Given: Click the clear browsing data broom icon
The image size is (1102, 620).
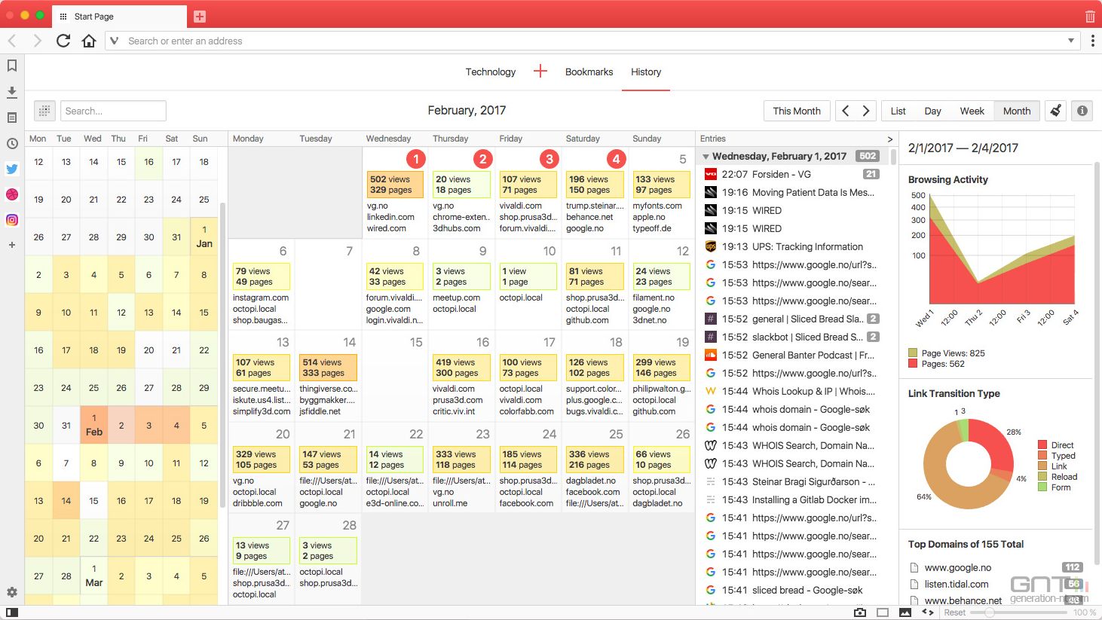Looking at the screenshot, I should point(1056,111).
